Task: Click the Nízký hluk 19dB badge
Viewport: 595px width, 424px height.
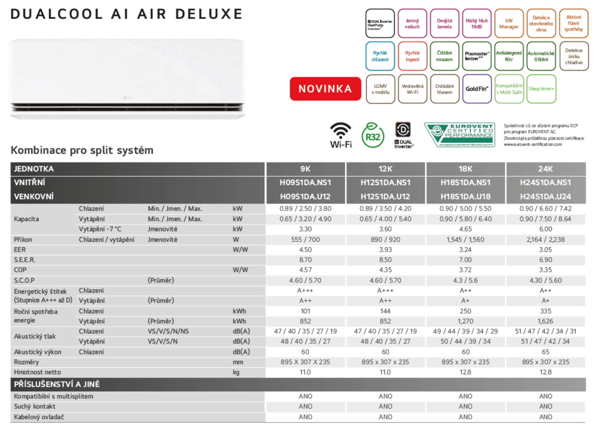Action: pyautogui.click(x=477, y=23)
